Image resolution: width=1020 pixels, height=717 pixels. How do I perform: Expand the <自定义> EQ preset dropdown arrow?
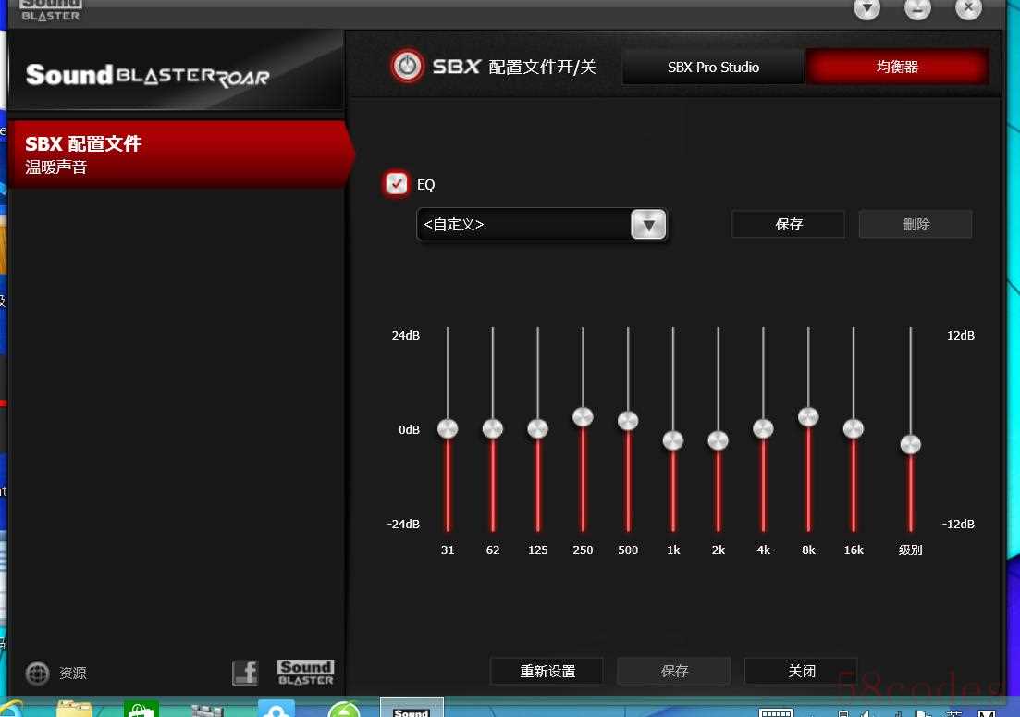point(648,225)
